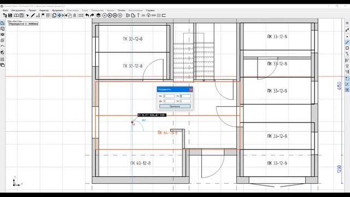The image size is (350, 197).
Task: Open the Отчеты menu
Action: 121,10
